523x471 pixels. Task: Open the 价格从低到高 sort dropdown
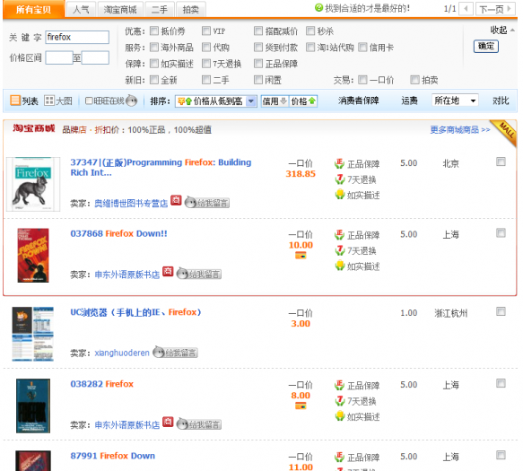click(216, 100)
